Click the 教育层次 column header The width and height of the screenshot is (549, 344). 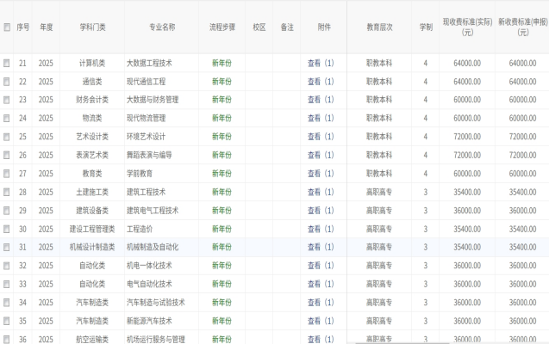click(x=379, y=28)
